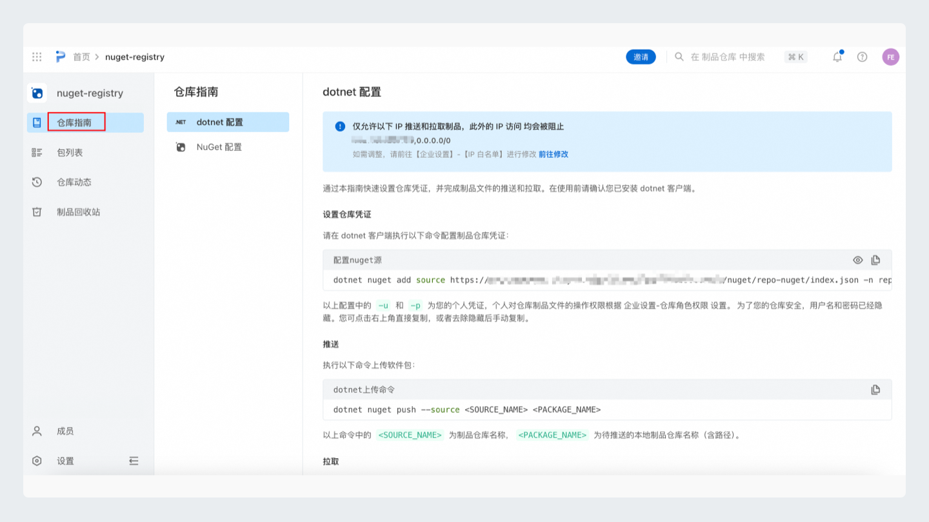Click the green <PACKAGE_NAME> tag in the description

click(553, 435)
